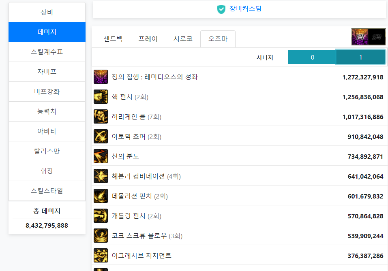Open the 능력치 sidebar menu

47,111
